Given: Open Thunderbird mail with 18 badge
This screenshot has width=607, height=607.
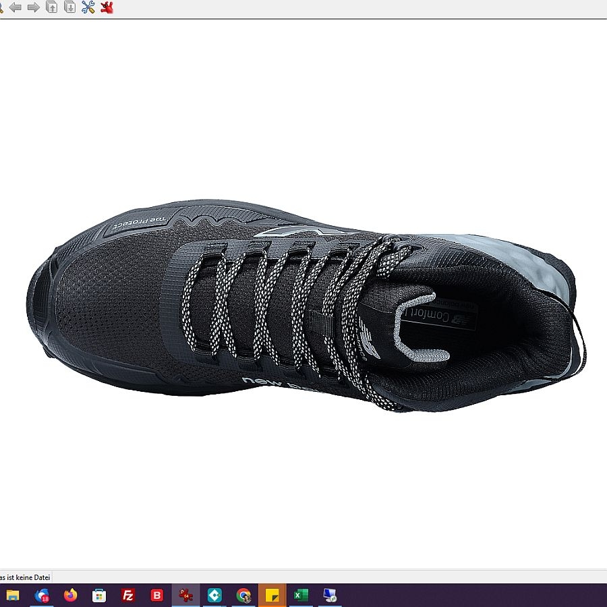Looking at the screenshot, I should click(42, 595).
